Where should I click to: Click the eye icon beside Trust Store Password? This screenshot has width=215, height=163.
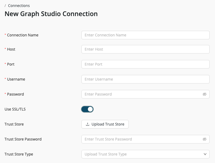click(x=205, y=139)
